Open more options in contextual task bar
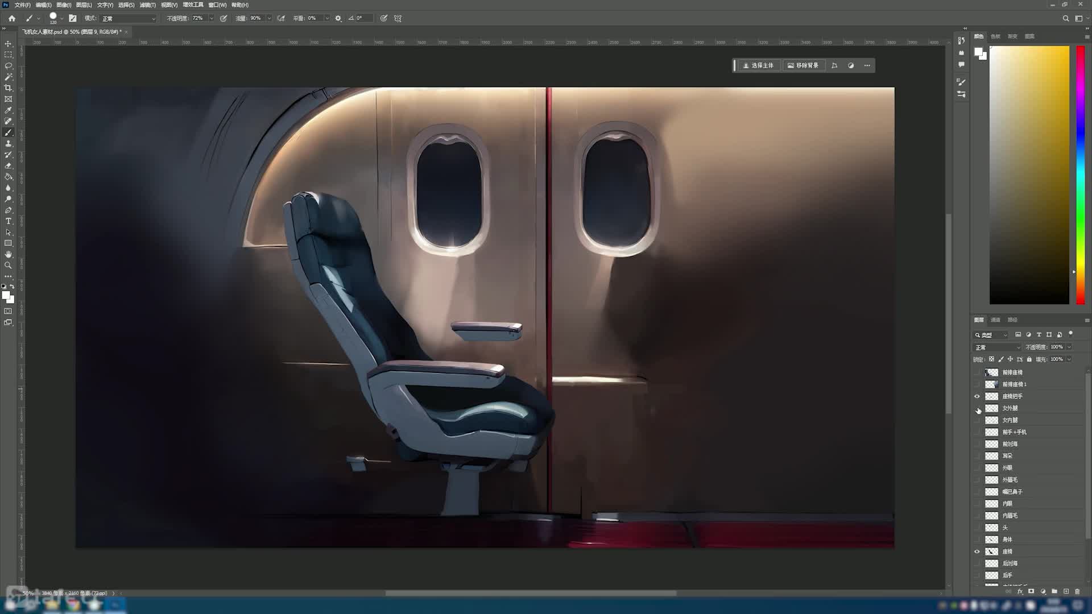Screen dimensions: 1092x614 867,65
